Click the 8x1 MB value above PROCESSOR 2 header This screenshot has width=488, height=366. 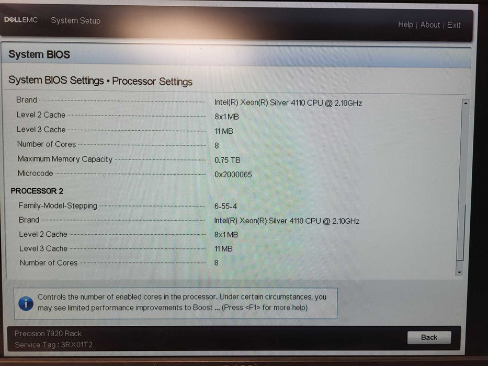(x=226, y=117)
